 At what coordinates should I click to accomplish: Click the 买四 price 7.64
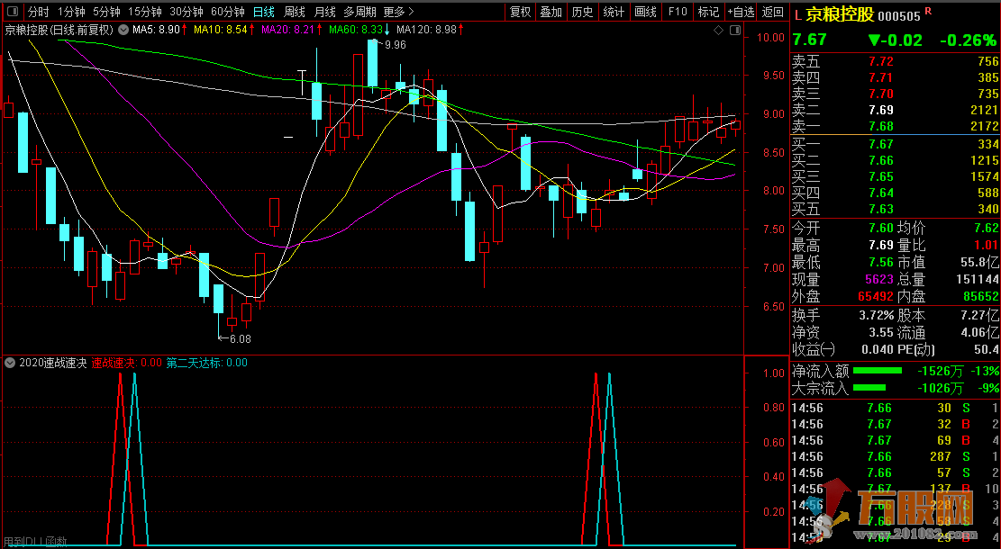[x=881, y=193]
